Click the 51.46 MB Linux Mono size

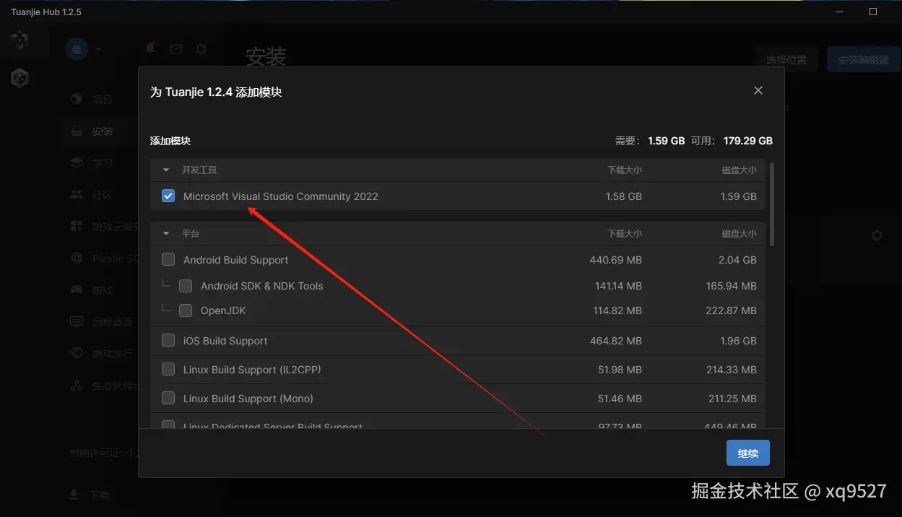(x=620, y=399)
